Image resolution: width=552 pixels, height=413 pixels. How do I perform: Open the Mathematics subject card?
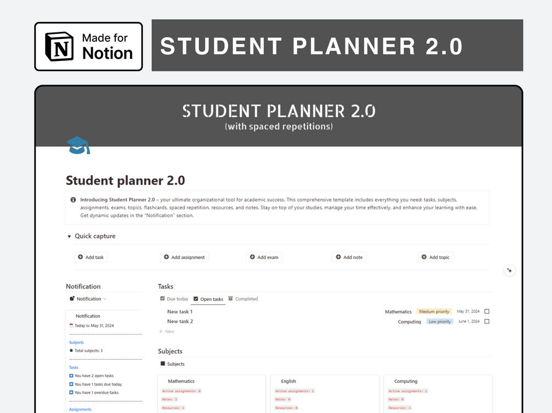click(211, 394)
